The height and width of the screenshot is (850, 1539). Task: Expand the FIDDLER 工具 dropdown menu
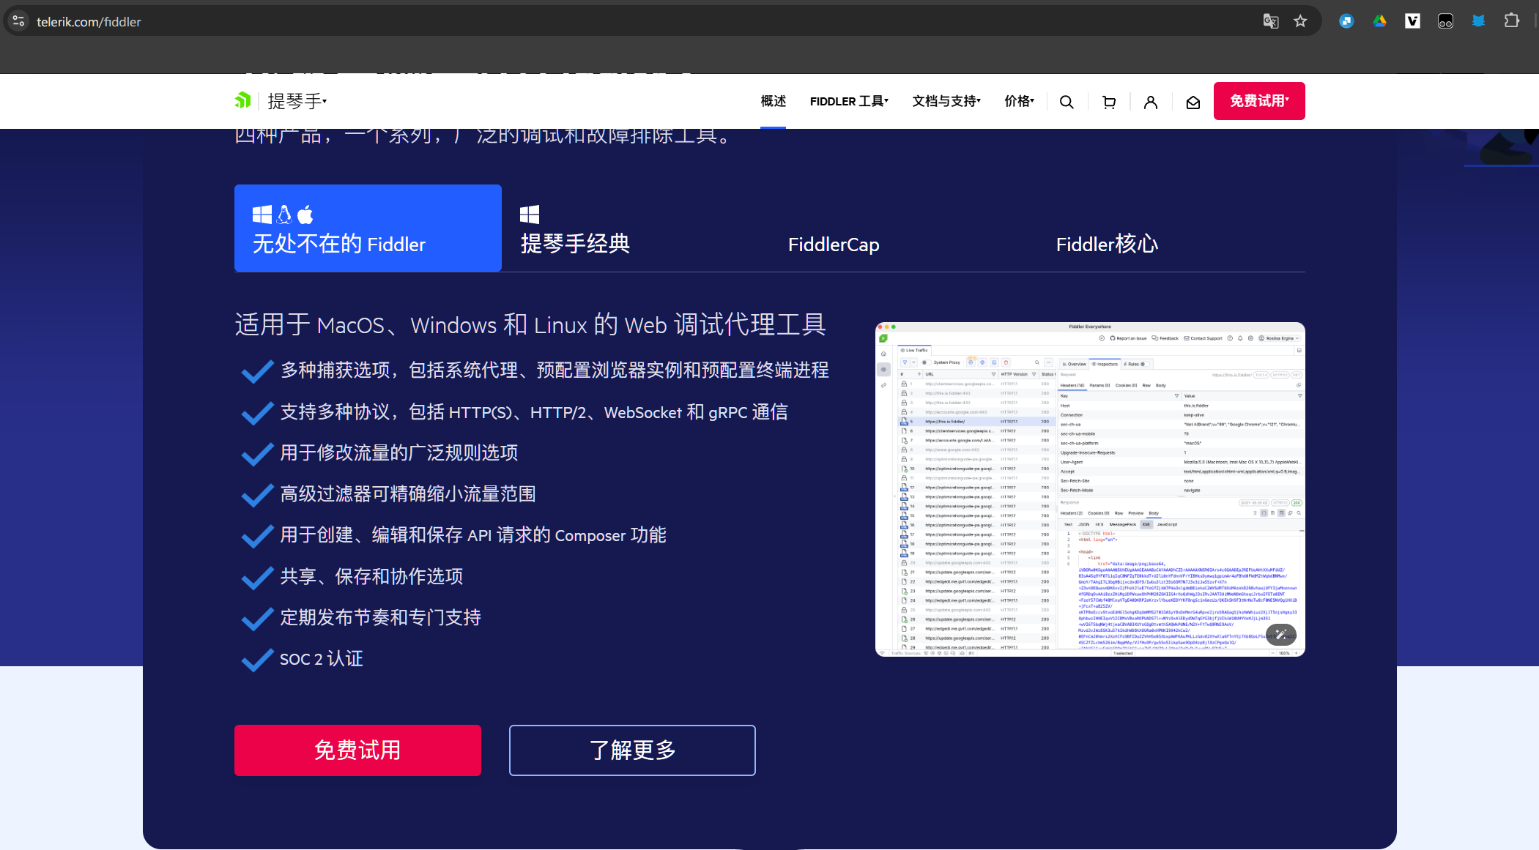click(x=849, y=101)
